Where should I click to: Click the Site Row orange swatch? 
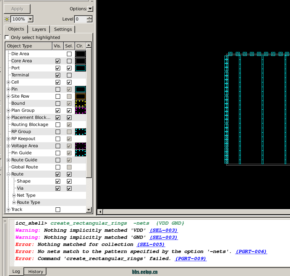tap(80, 96)
